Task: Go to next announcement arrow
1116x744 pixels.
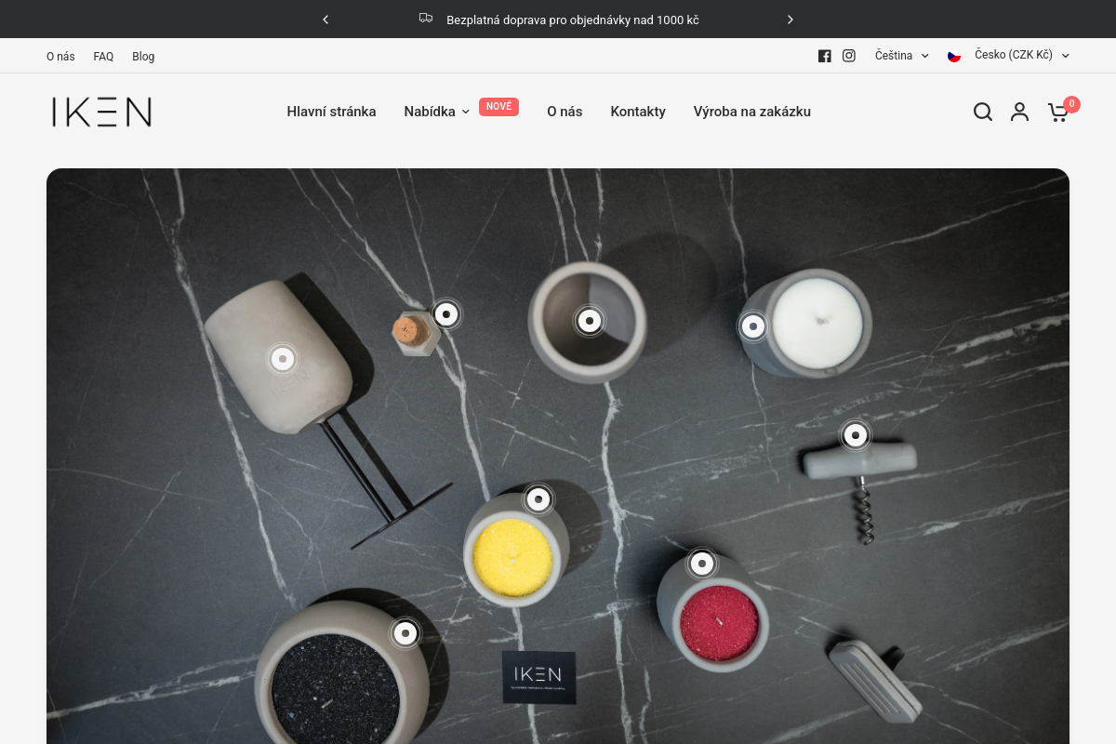Action: pos(790,20)
